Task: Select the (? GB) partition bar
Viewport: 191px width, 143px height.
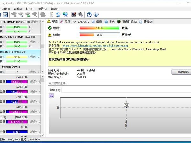Action: [x=17, y=132]
